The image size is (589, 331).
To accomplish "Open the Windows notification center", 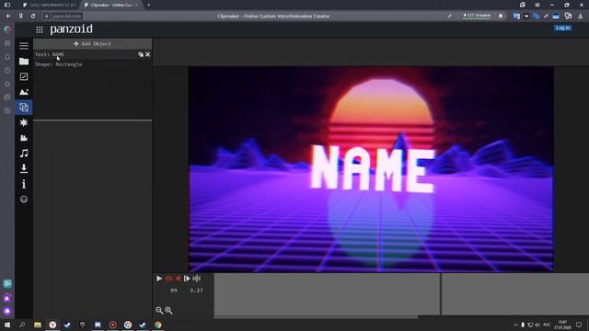I will 579,325.
